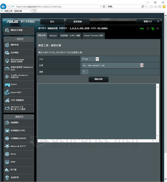Click the guest users status icon
The width and height of the screenshot is (167, 182).
point(148,28)
